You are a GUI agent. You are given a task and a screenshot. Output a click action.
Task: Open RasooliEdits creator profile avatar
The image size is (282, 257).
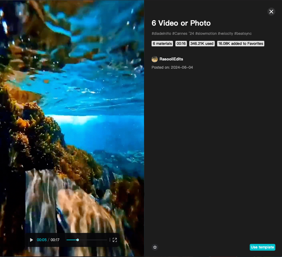pos(155,59)
